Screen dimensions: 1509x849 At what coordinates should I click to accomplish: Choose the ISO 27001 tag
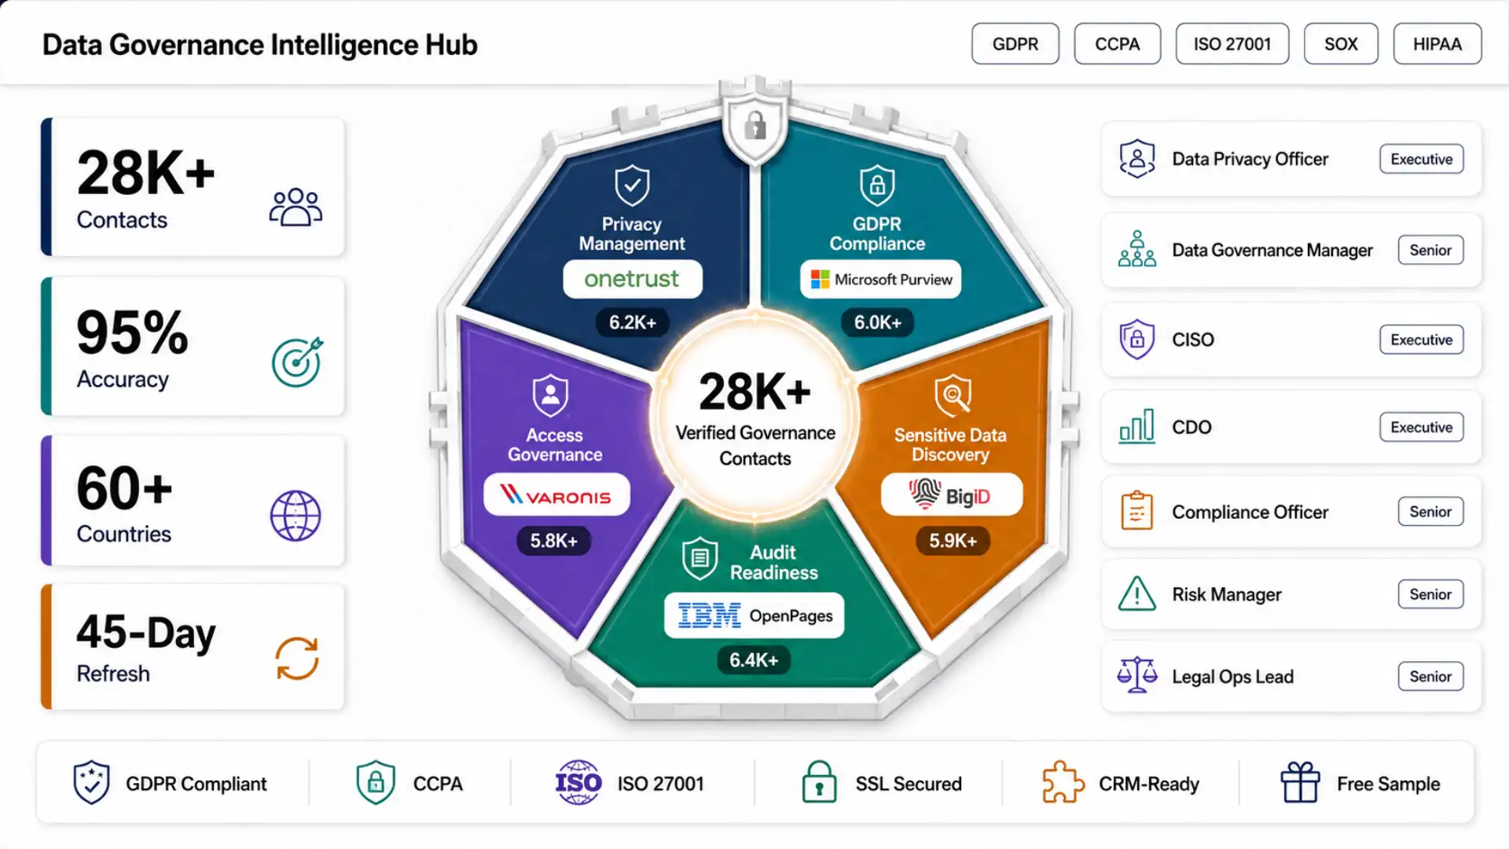pyautogui.click(x=1232, y=44)
